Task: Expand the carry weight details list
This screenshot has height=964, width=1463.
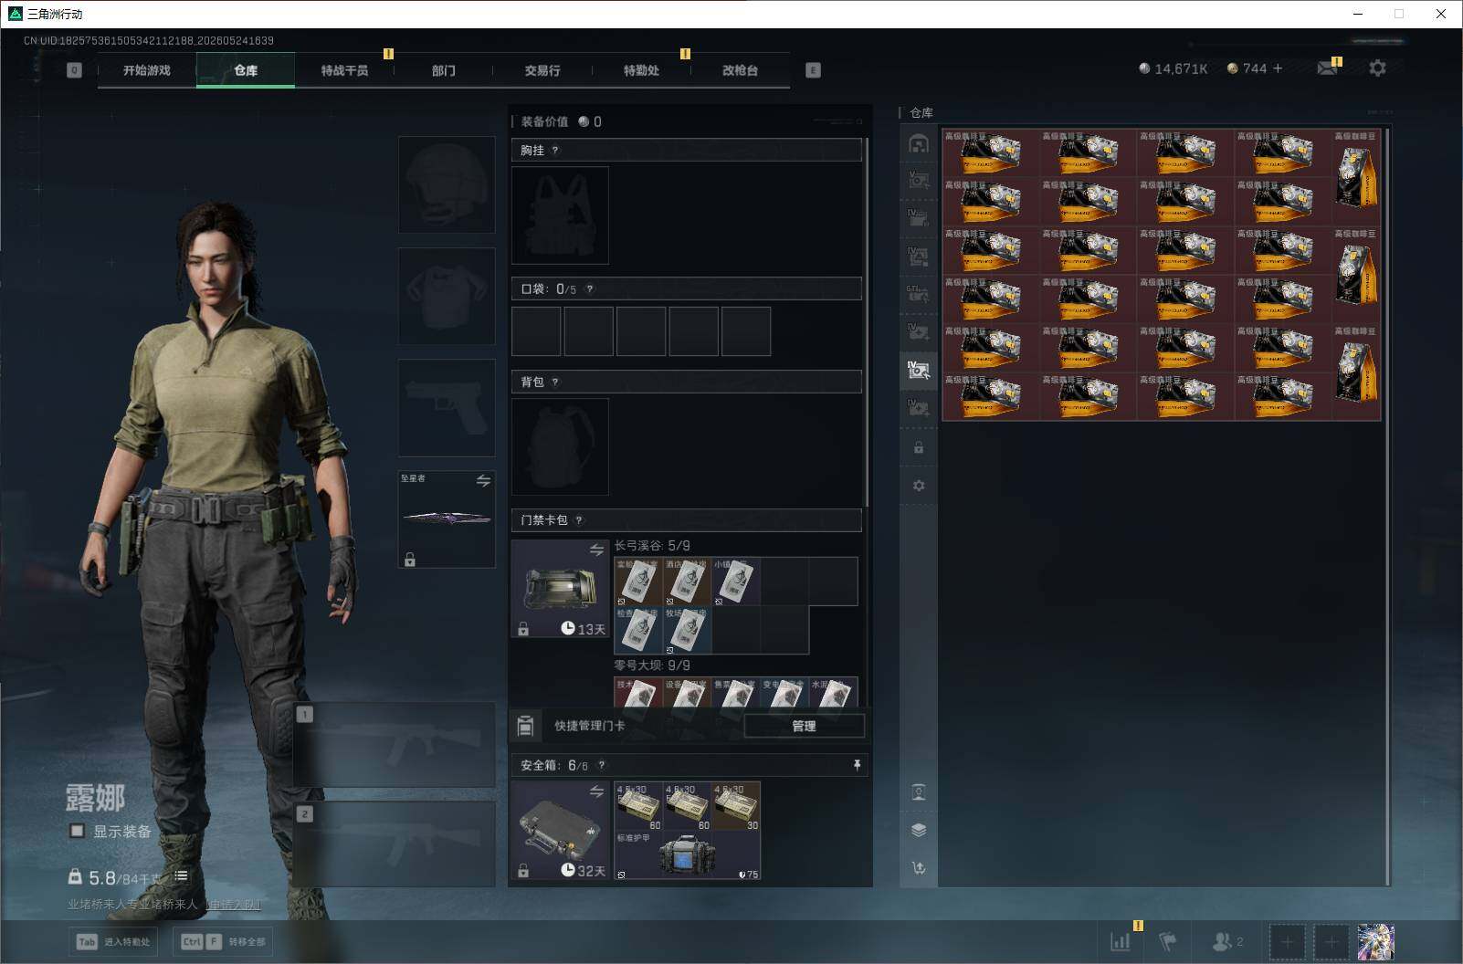Action: [181, 875]
